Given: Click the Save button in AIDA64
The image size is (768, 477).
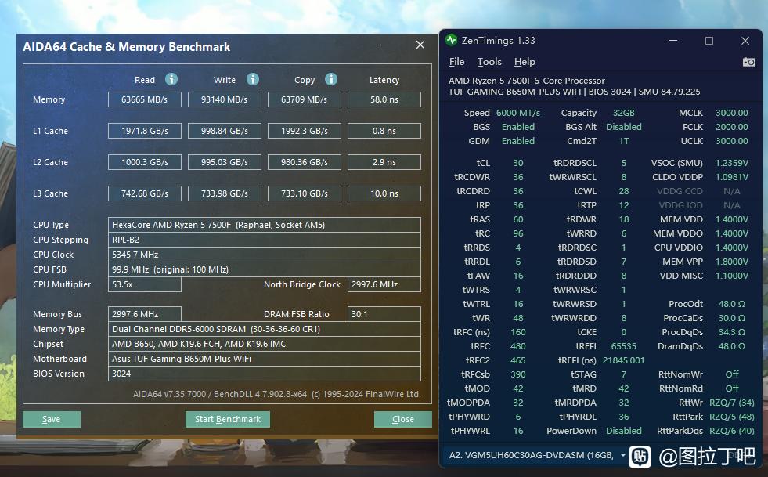Looking at the screenshot, I should tap(52, 419).
